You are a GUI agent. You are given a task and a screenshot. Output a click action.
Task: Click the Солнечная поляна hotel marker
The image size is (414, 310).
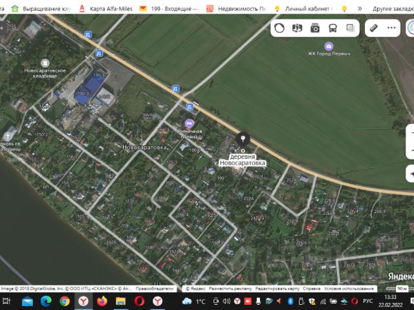pyautogui.click(x=189, y=123)
